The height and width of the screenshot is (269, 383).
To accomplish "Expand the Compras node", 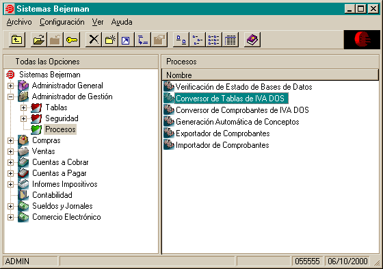I will tap(10, 140).
